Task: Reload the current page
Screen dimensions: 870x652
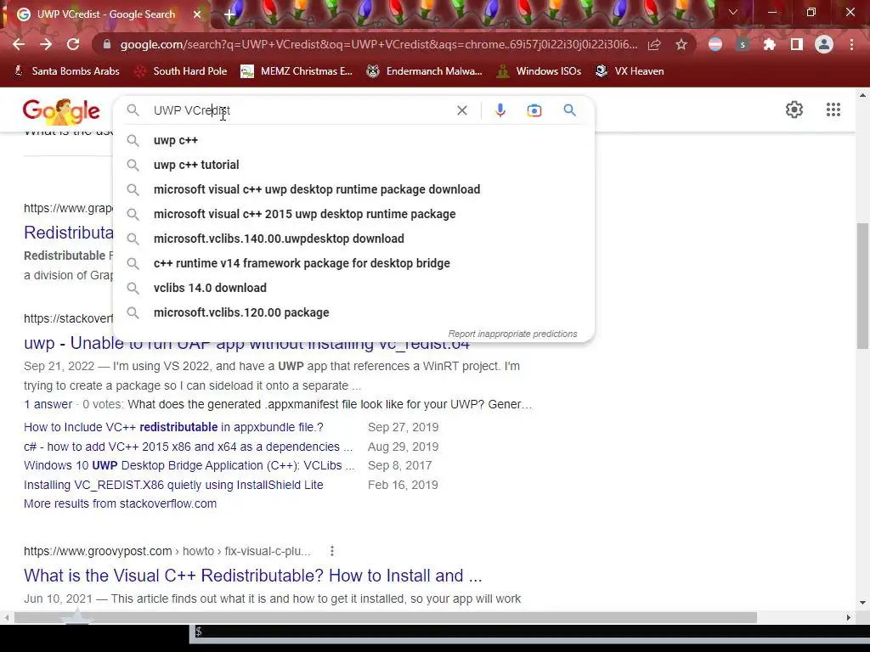Action: pos(73,44)
